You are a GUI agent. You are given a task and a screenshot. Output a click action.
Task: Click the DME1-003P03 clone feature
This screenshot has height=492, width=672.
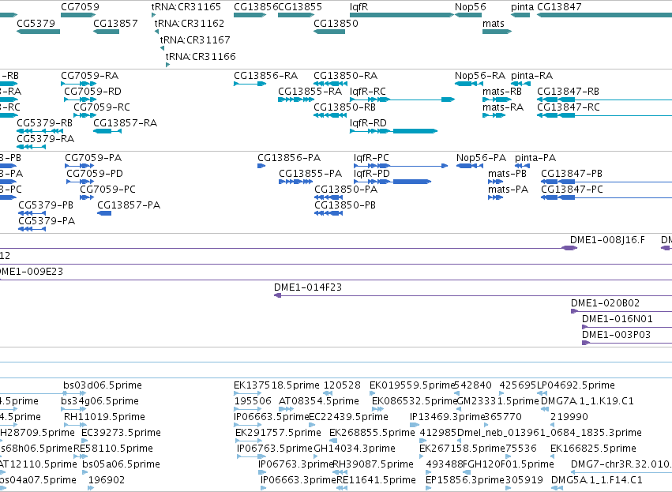click(x=627, y=343)
